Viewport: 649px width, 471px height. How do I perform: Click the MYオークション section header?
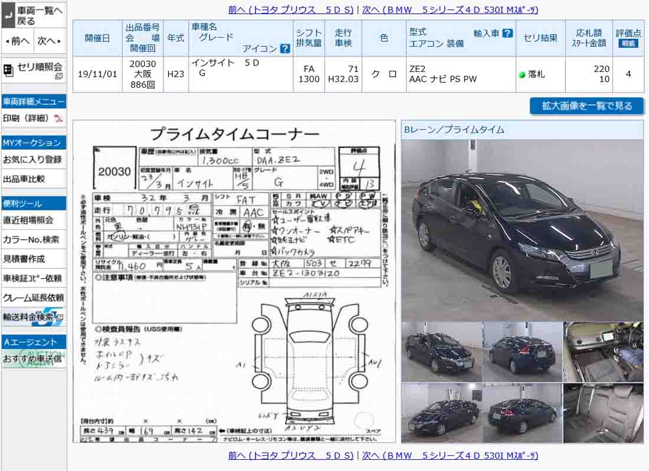click(x=34, y=143)
